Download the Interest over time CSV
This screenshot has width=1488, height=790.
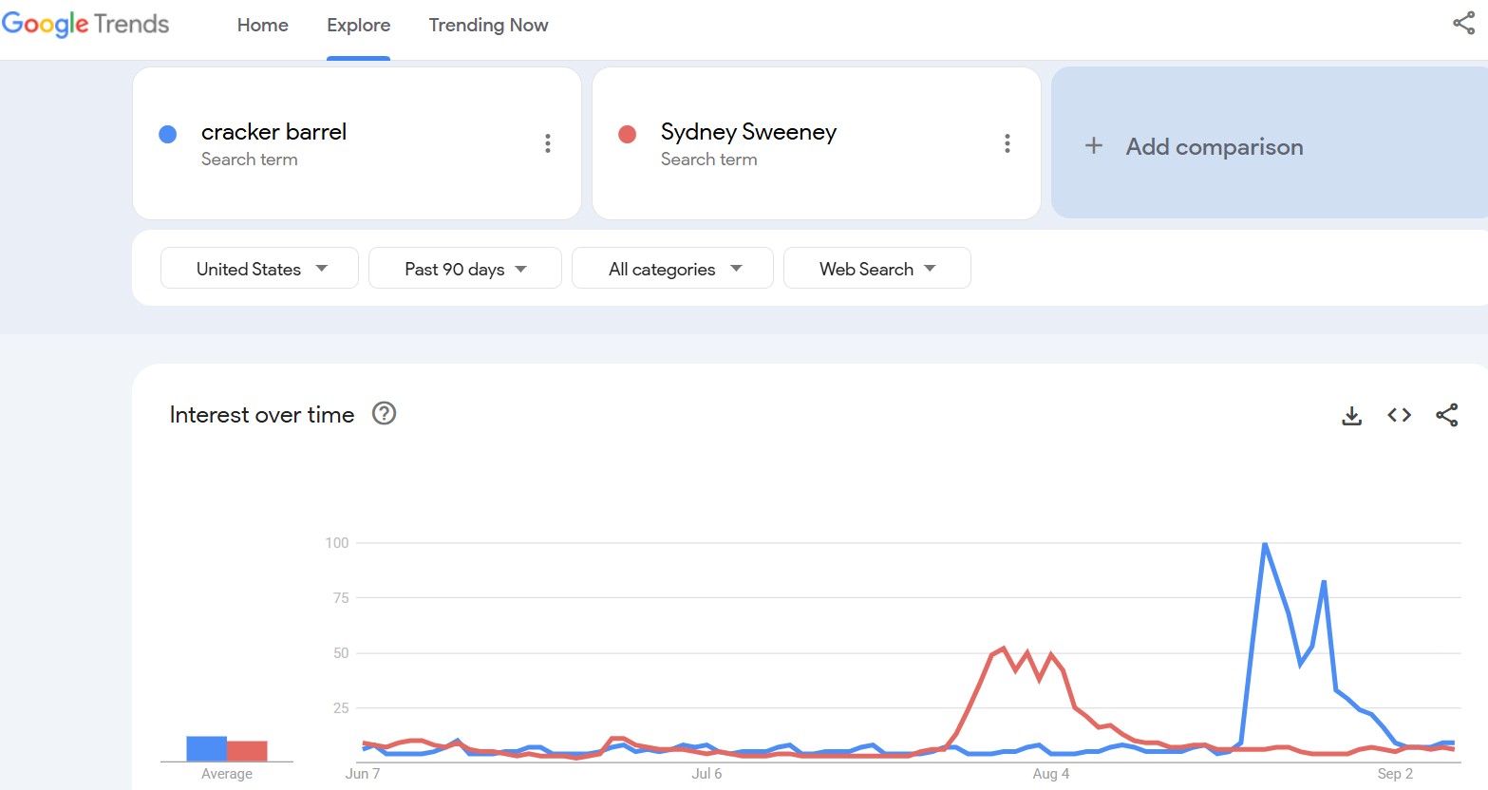[x=1351, y=415]
